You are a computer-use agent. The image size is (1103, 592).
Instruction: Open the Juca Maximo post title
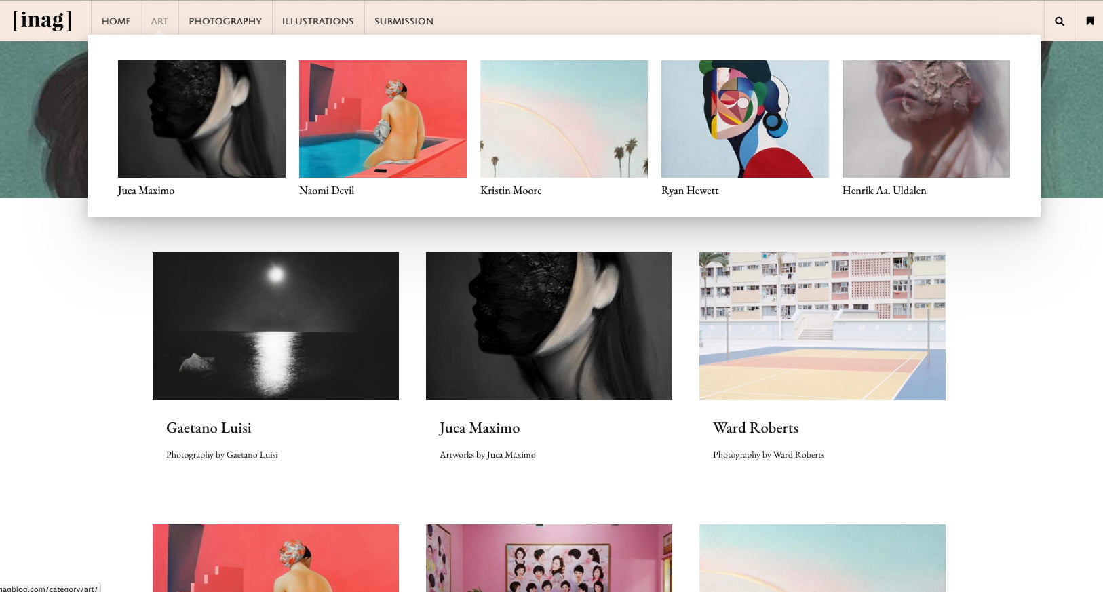tap(480, 428)
